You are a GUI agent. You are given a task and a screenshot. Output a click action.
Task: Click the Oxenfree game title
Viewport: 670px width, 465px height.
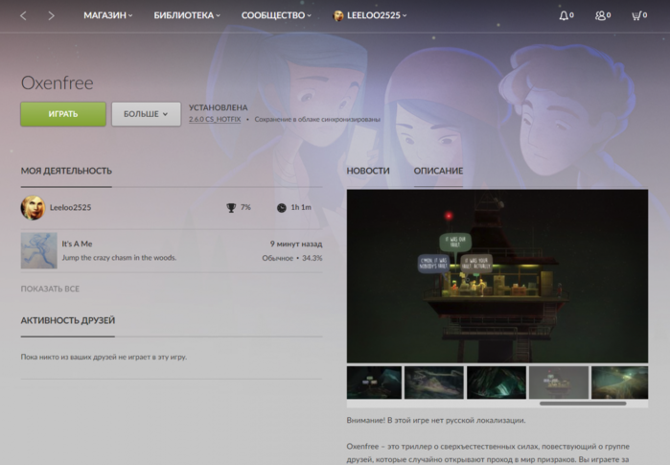[57, 82]
